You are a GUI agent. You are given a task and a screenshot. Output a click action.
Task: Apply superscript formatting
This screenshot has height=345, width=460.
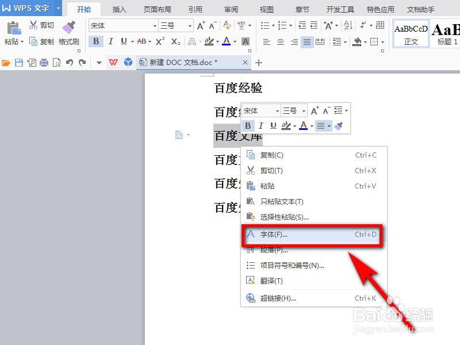pyautogui.click(x=160, y=41)
